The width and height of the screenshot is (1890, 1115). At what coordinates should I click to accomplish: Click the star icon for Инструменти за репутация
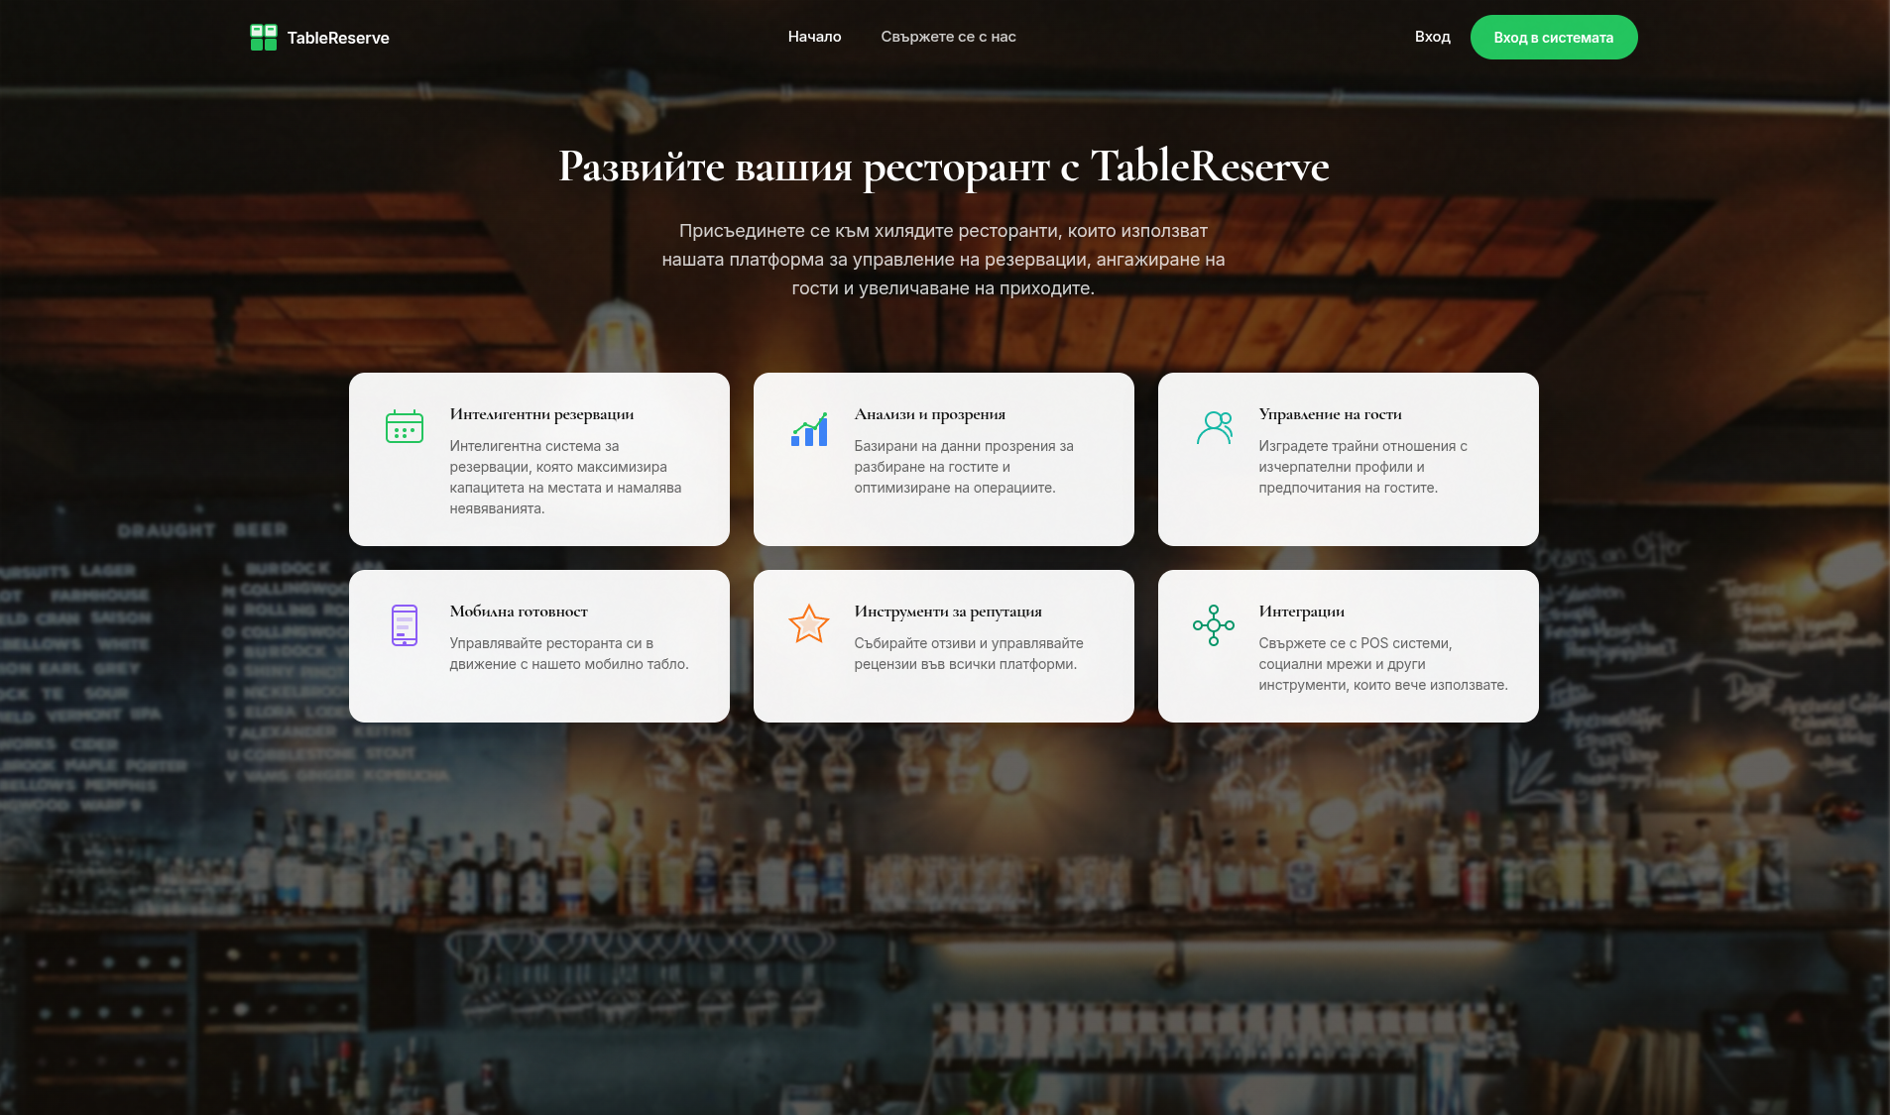pos(809,624)
